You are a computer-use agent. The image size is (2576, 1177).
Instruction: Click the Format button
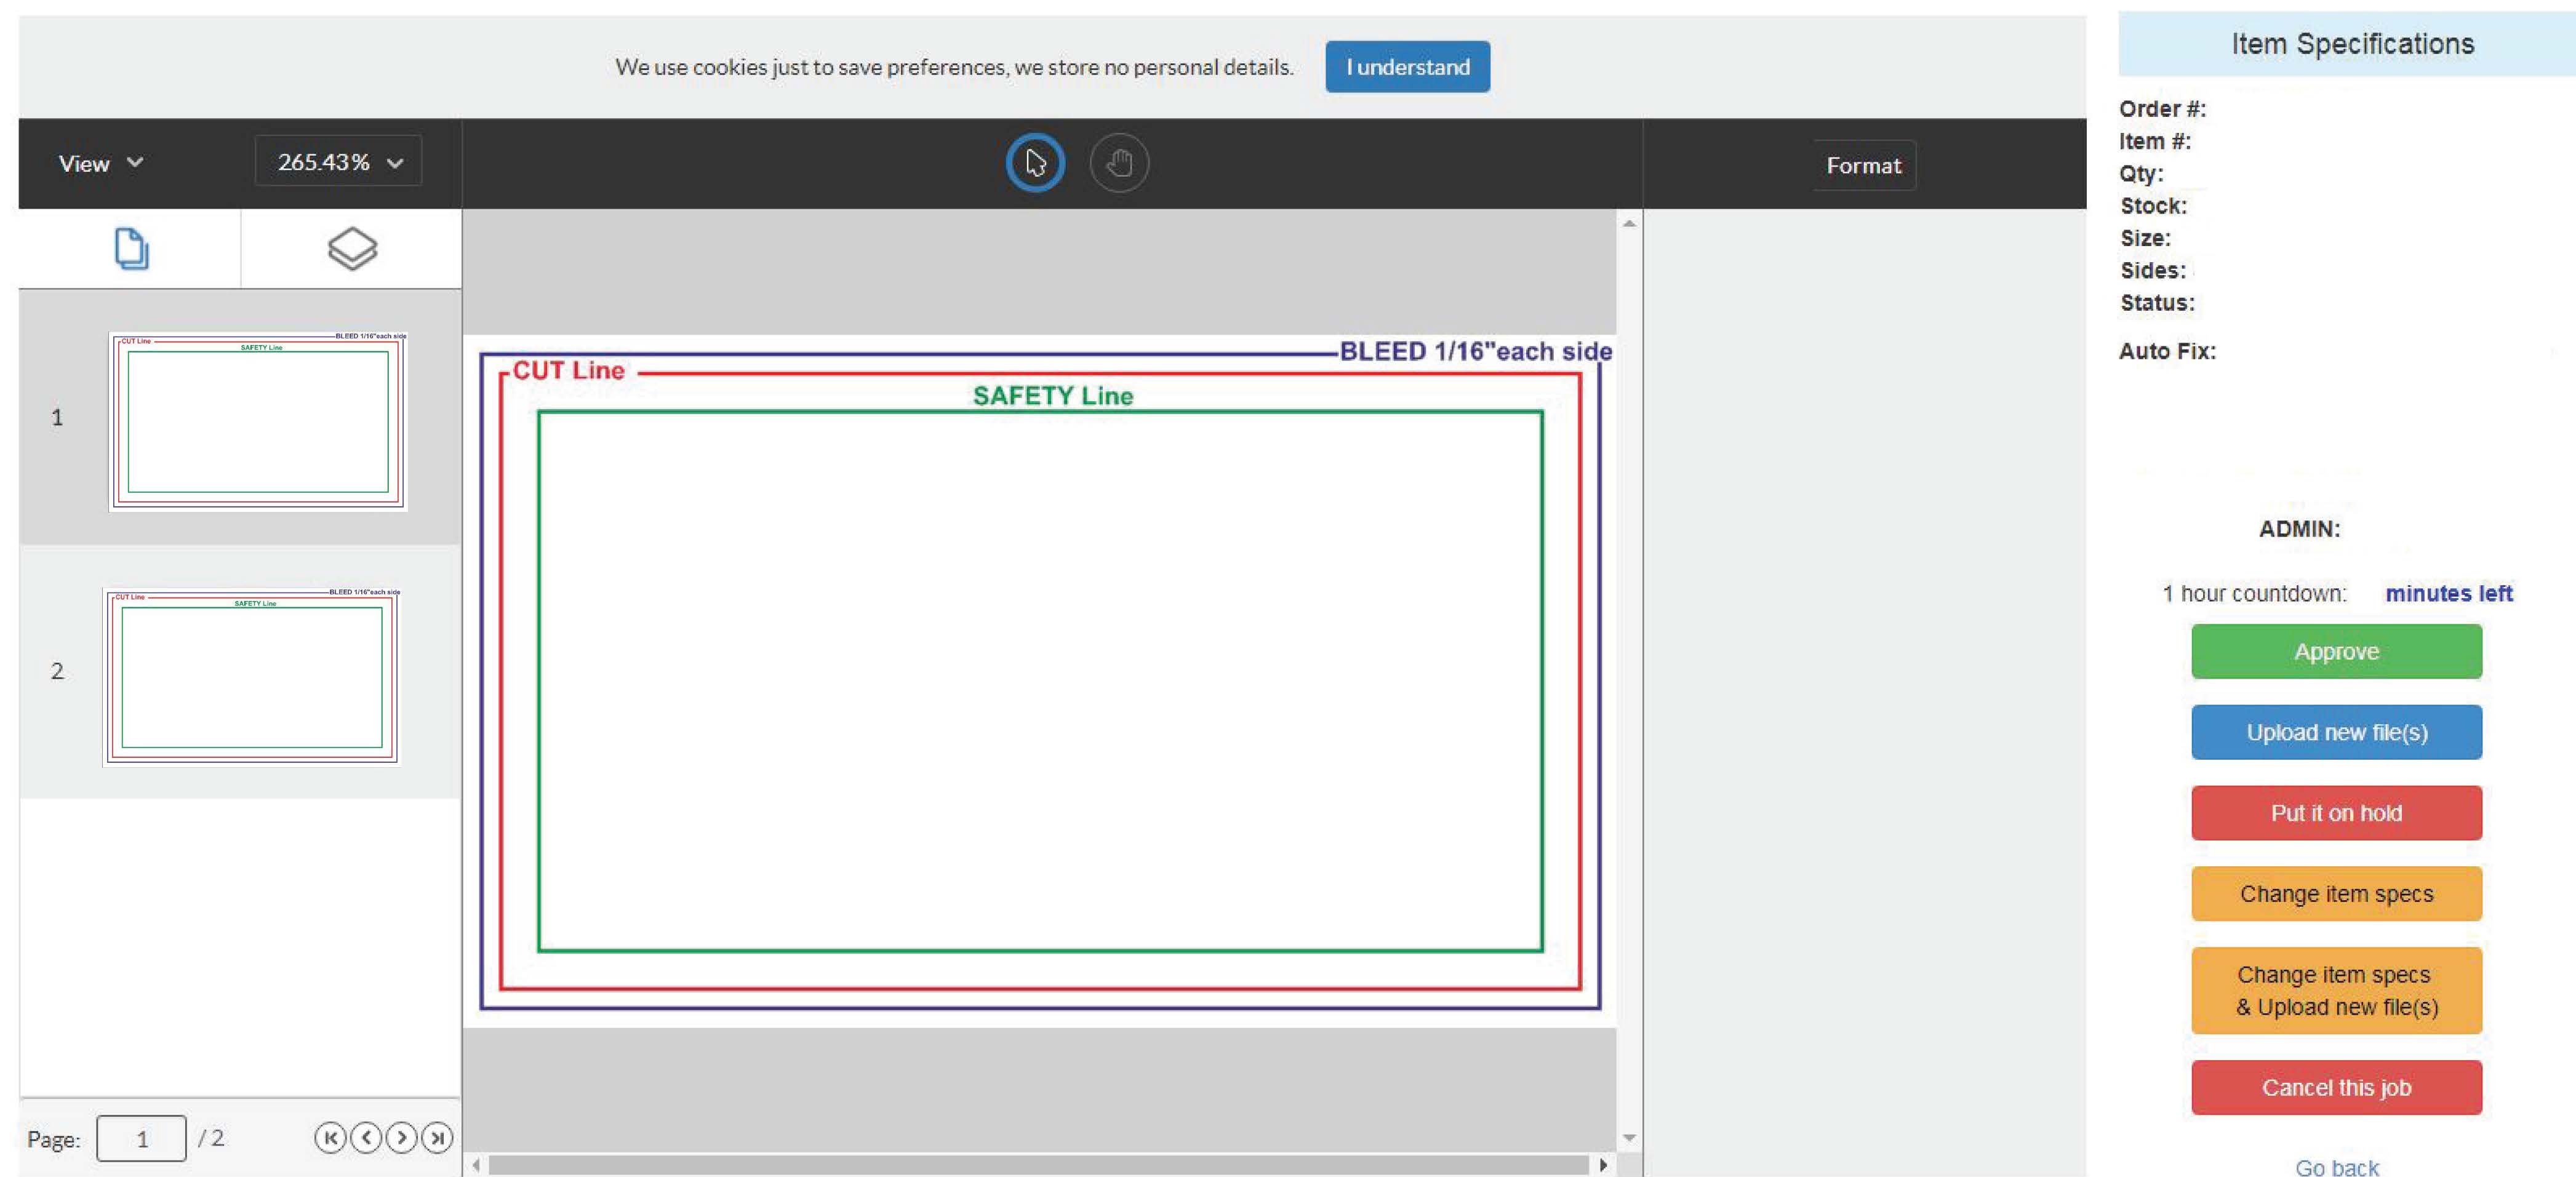(1864, 165)
